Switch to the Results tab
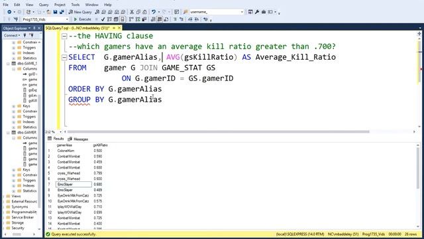Image resolution: width=424 pixels, height=239 pixels. click(x=56, y=139)
